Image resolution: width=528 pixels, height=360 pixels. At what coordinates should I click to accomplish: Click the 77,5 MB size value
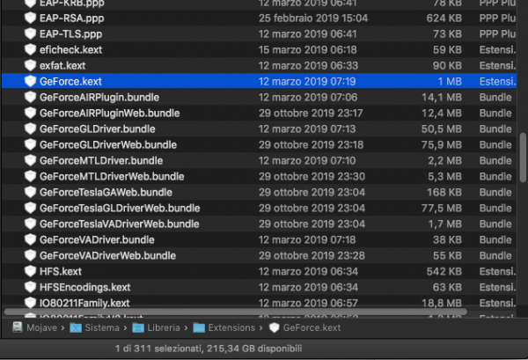pos(442,208)
